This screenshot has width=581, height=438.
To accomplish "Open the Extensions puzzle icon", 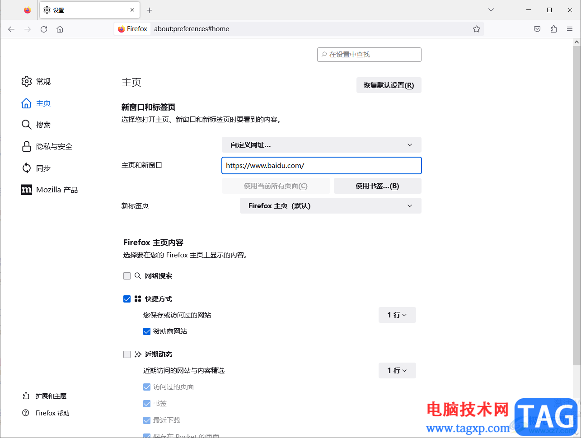I will pyautogui.click(x=553, y=29).
